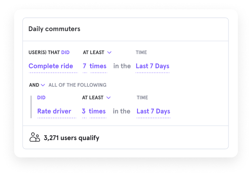Click the AND operator label
Viewport: 252px width, 176px height.
[34, 85]
